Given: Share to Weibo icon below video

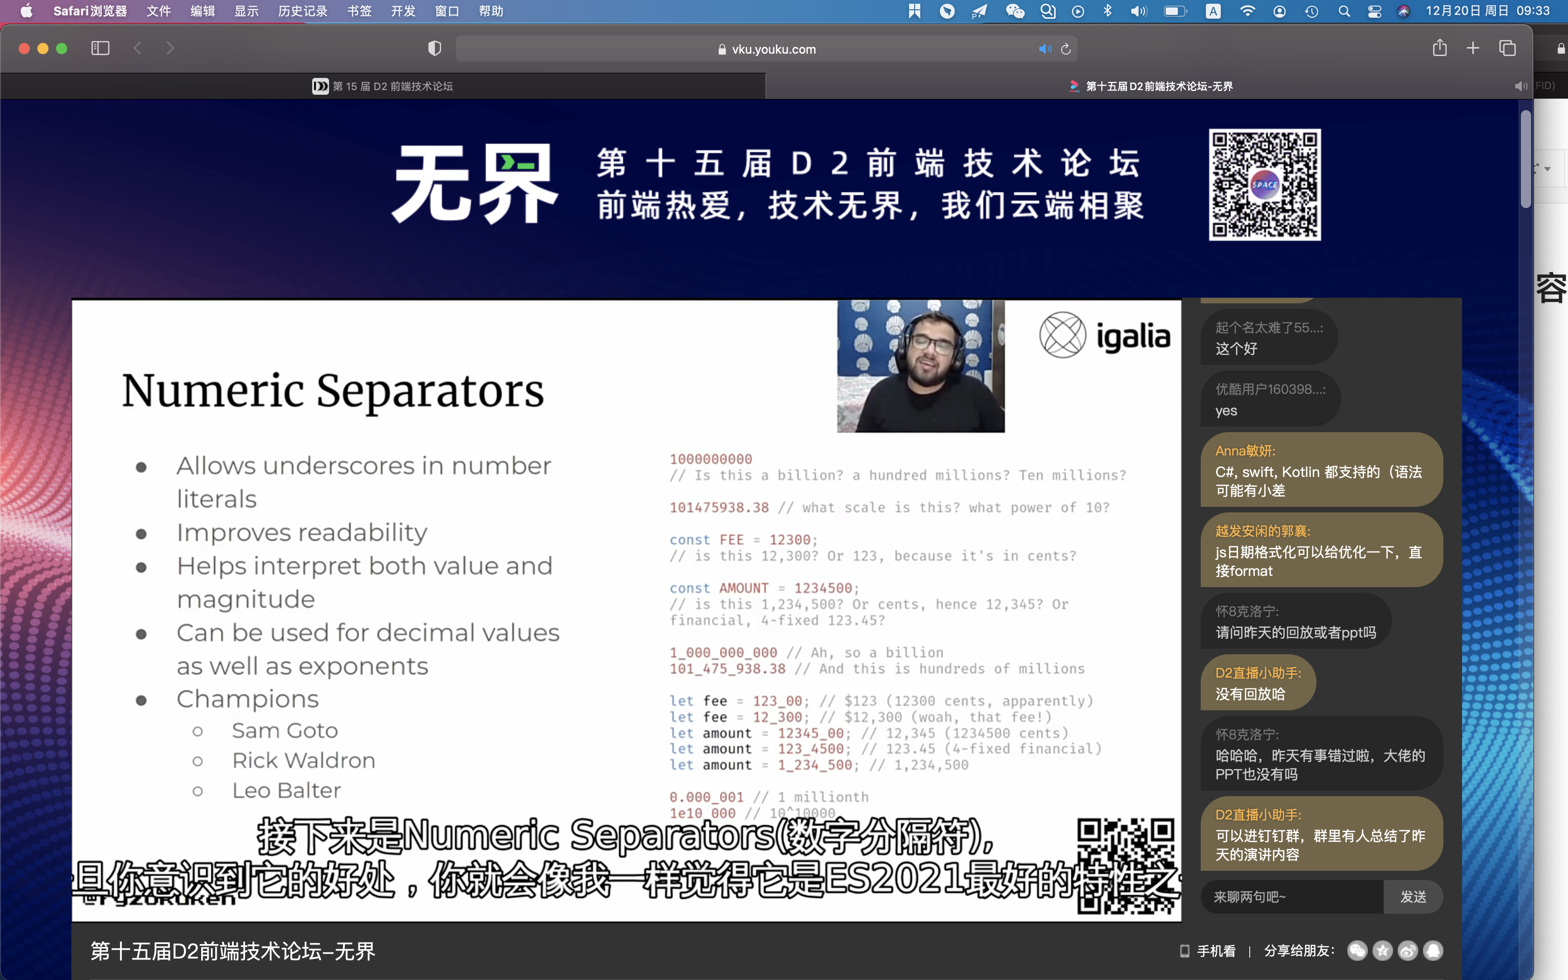Looking at the screenshot, I should pos(1408,951).
